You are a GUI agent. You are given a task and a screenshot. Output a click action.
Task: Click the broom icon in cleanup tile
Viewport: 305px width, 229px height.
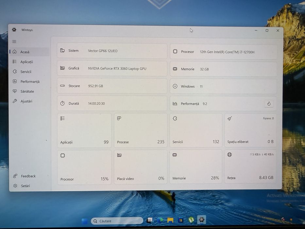coord(230,118)
